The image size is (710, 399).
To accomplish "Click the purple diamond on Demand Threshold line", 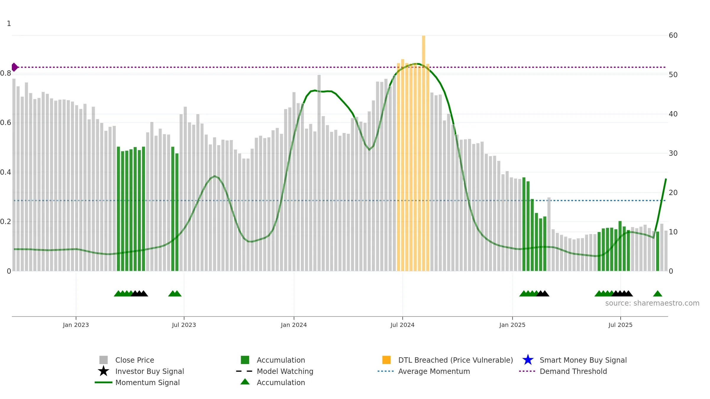I will [x=14, y=67].
